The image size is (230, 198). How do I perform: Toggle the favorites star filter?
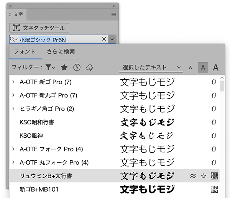(64, 67)
